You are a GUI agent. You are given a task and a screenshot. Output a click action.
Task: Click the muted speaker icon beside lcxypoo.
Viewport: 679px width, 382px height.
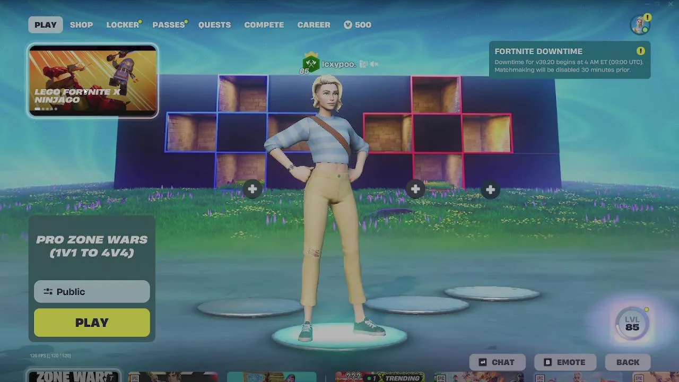(x=375, y=64)
